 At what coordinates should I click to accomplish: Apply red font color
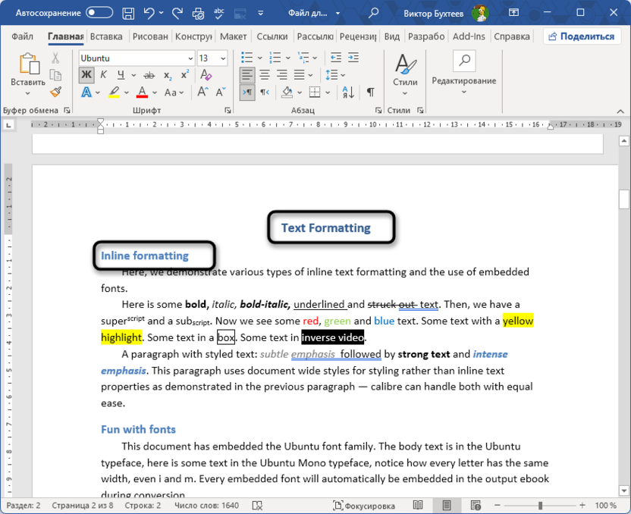tap(142, 92)
